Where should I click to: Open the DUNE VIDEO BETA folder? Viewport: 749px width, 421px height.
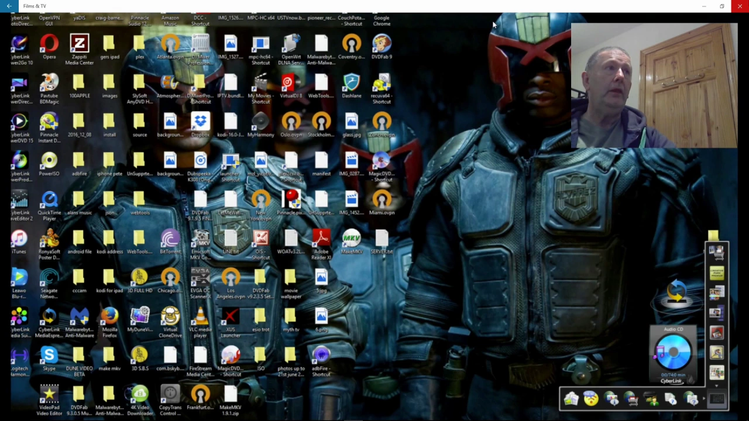point(79,361)
